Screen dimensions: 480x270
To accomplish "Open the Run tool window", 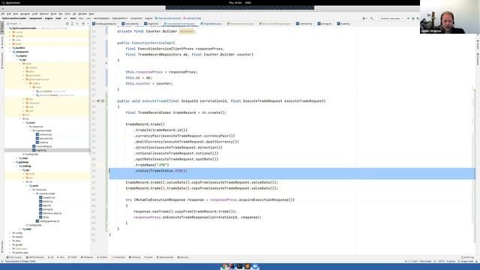I will pyautogui.click(x=61, y=257).
